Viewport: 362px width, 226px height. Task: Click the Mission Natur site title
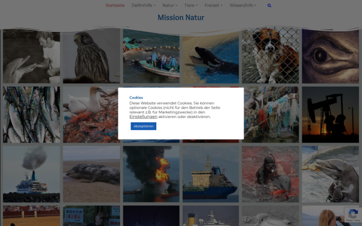[x=181, y=17]
